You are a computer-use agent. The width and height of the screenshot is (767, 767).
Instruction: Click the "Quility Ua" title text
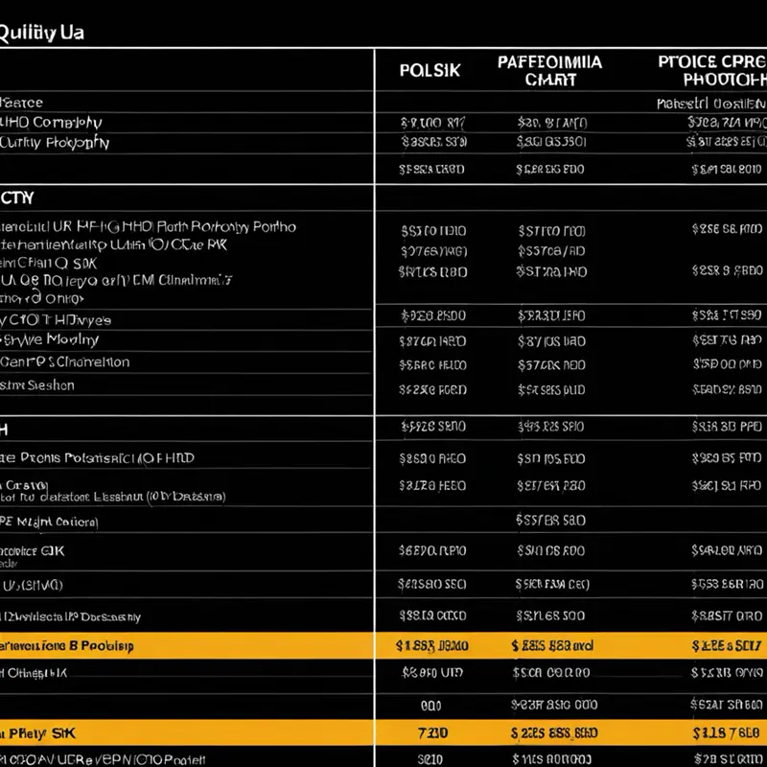pyautogui.click(x=42, y=33)
